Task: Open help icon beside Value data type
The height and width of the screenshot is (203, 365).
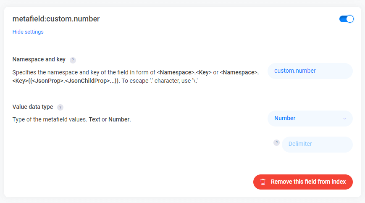Action: tap(60, 107)
